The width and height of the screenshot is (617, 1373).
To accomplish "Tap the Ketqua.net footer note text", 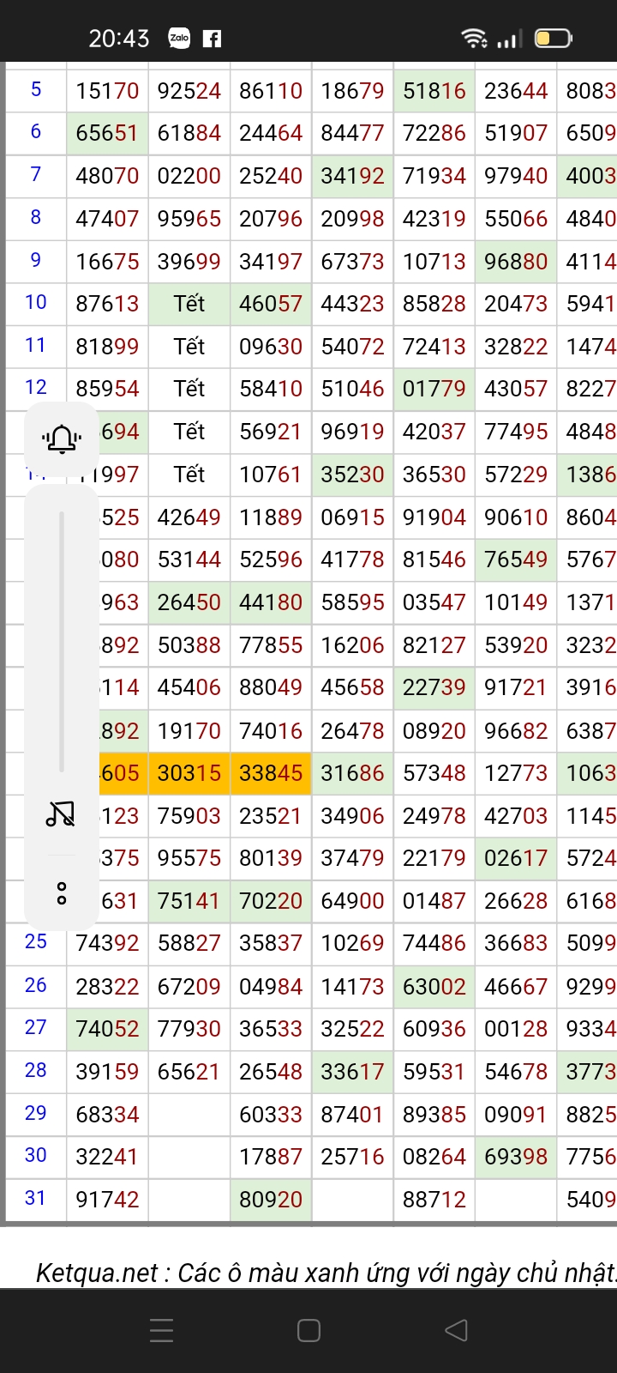I will tap(326, 1273).
